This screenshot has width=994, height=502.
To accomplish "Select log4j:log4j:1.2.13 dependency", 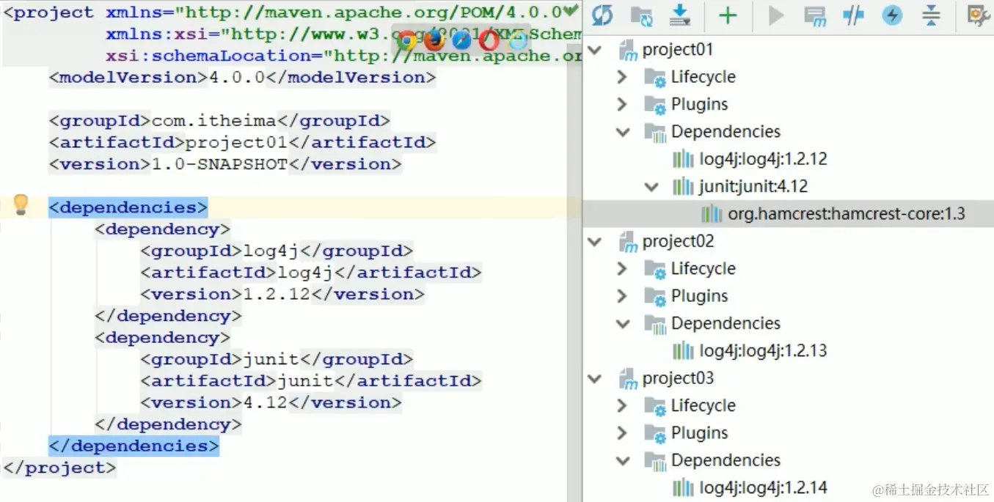I will pyautogui.click(x=763, y=351).
